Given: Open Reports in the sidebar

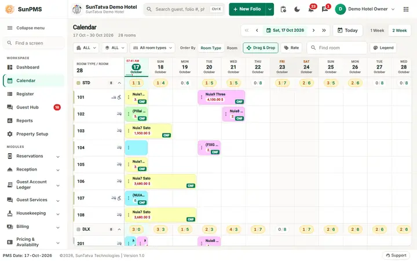Looking at the screenshot, I should pyautogui.click(x=34, y=121).
